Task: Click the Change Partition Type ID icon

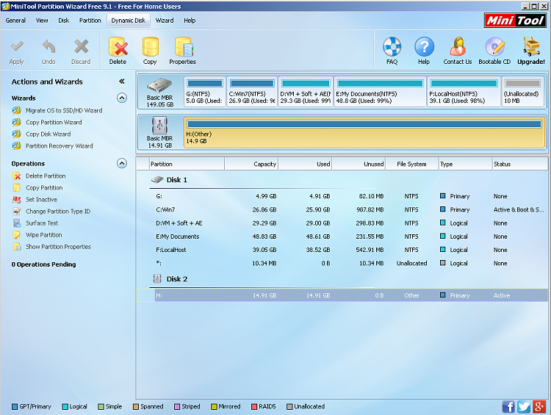Action: click(16, 212)
